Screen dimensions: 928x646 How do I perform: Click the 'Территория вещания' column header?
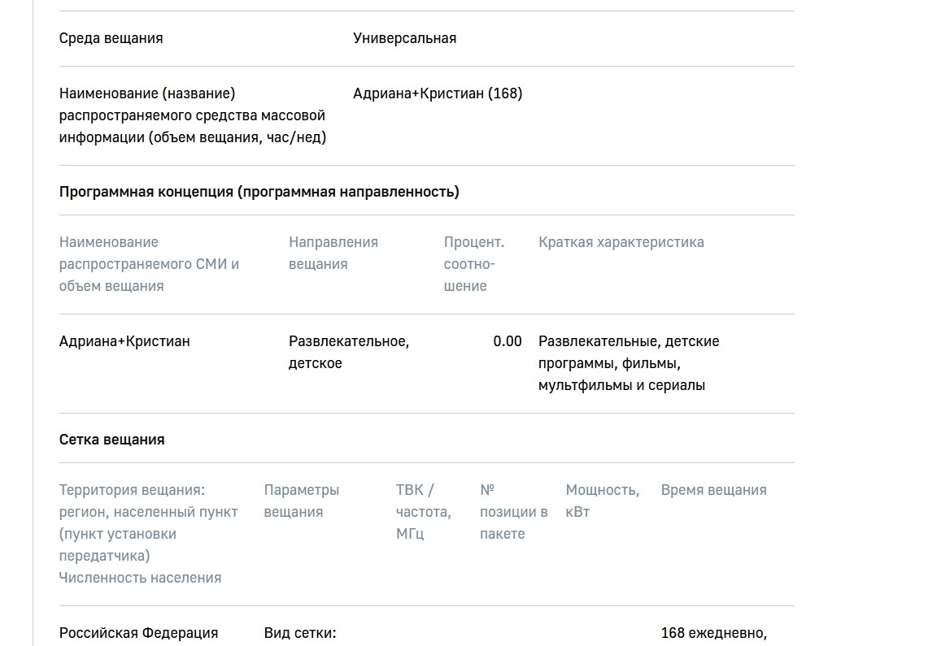(149, 534)
